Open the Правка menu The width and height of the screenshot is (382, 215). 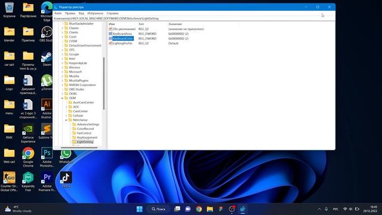[x=70, y=13]
